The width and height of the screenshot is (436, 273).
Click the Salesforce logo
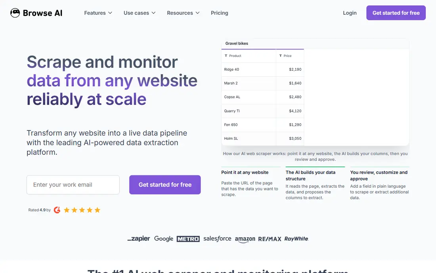click(217, 238)
